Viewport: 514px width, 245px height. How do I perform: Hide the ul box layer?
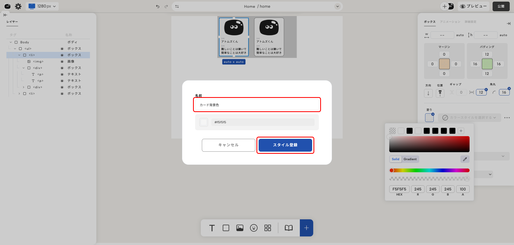click(x=62, y=49)
